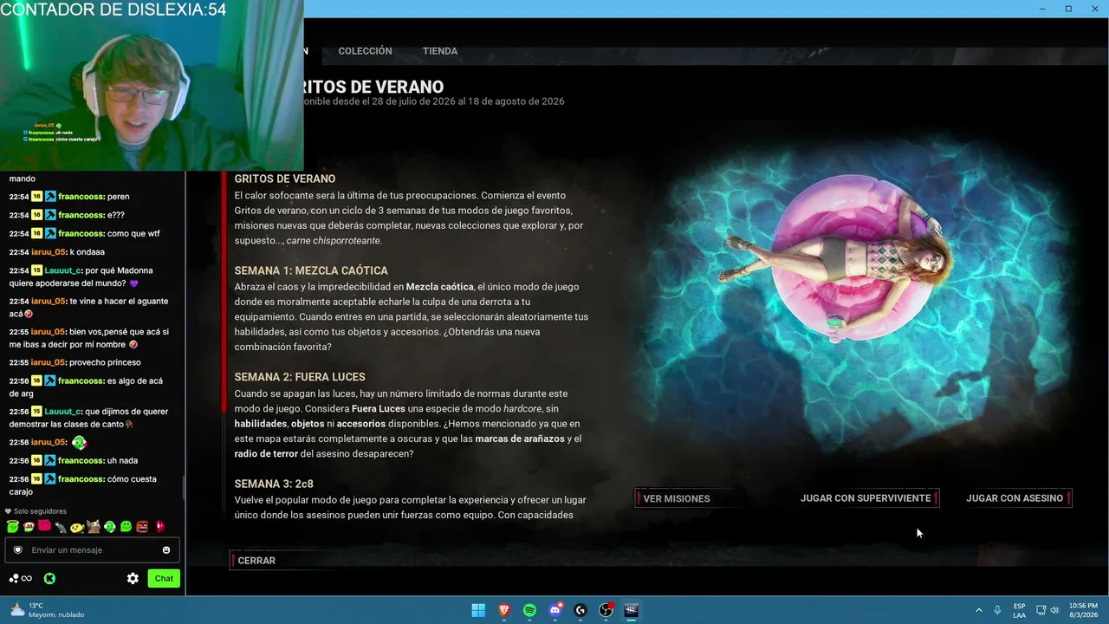Click the microphone tray icon
Screen dimensions: 1109x624
998,610
